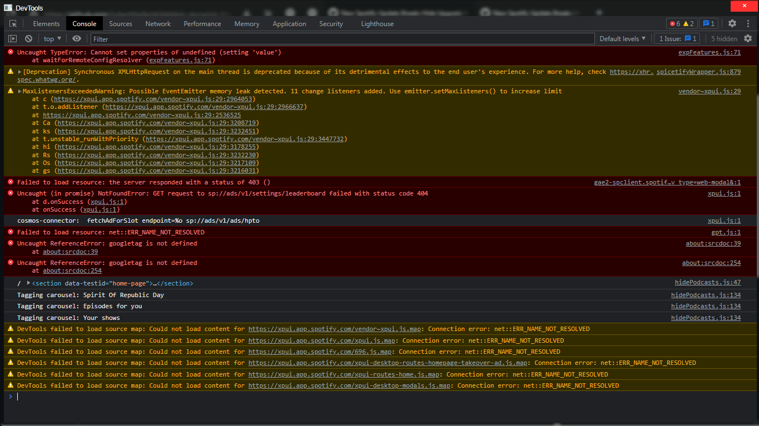Open console settings gear beside '5 hidden'
759x426 pixels.
coord(748,38)
